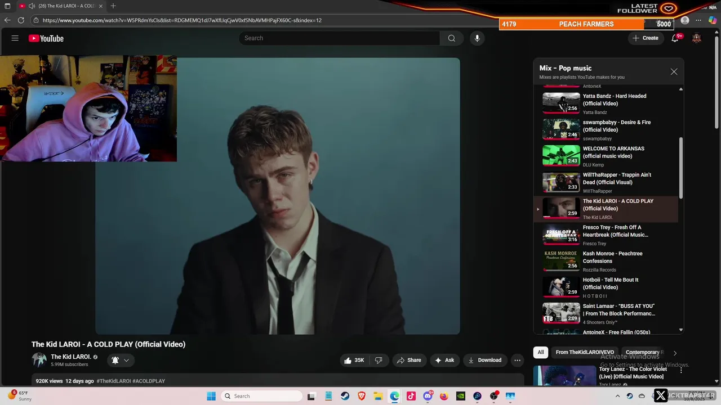Open the tab actions menu icon
The image size is (721, 405).
point(7,6)
